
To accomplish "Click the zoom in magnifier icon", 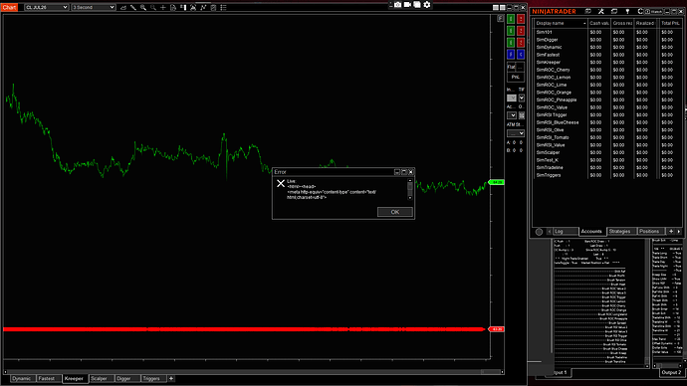I will 143,7.
